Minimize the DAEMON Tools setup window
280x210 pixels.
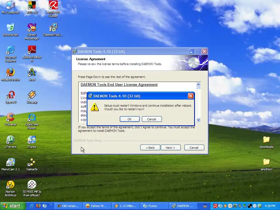pos(191,51)
